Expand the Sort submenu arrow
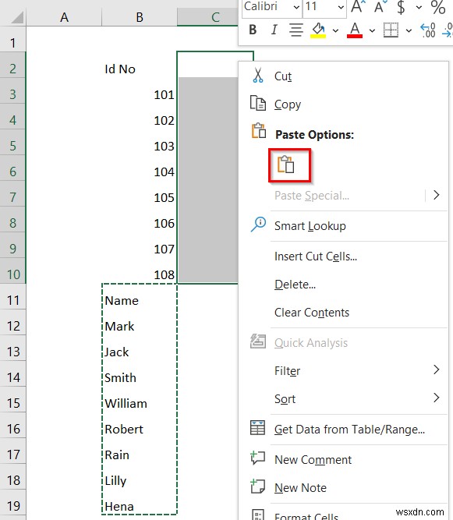Screen dimensions: 453x520 coord(437,398)
